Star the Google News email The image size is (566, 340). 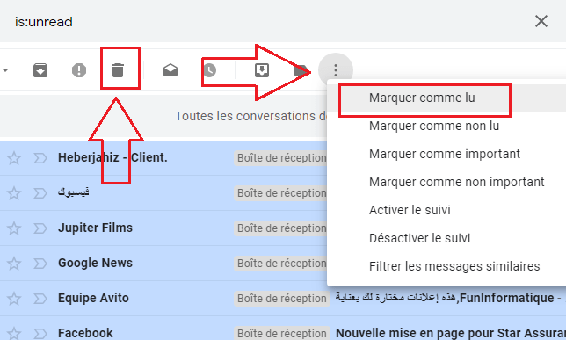point(14,264)
